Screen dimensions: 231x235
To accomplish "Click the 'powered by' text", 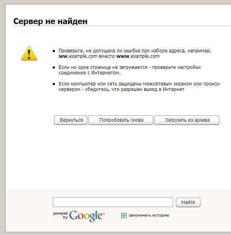I will coord(60,215).
